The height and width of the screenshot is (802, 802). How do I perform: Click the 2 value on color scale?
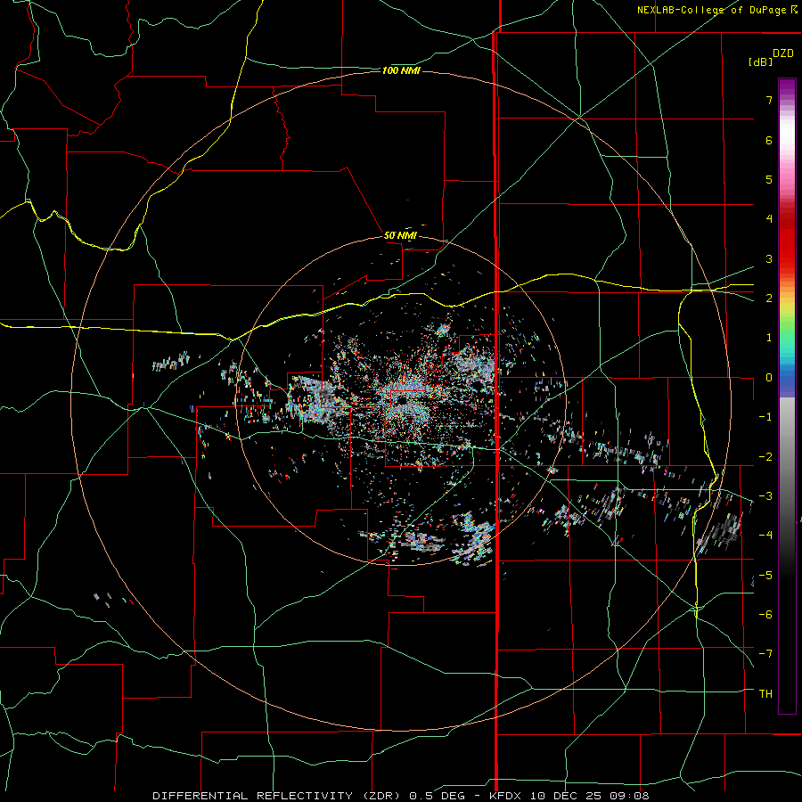[x=769, y=299]
